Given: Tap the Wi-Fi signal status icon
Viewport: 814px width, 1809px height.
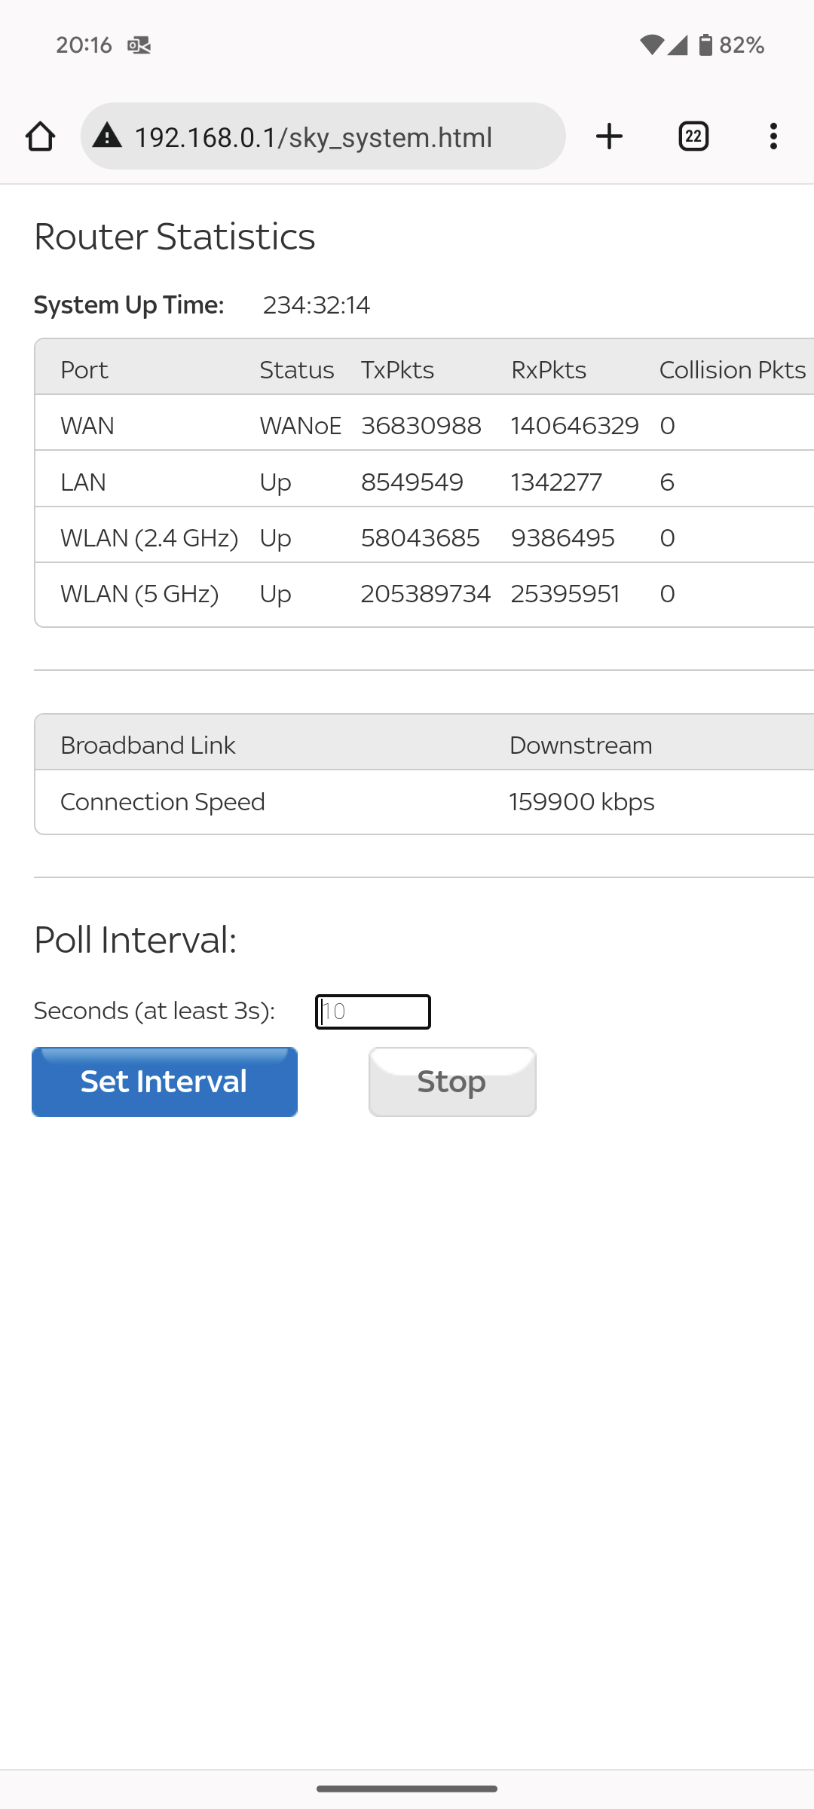Looking at the screenshot, I should point(651,45).
